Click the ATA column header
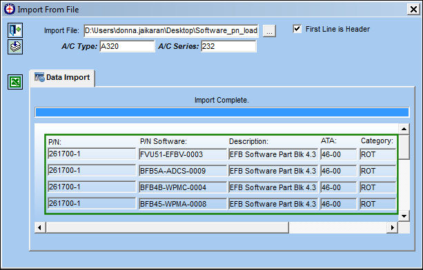423x270 pixels. pyautogui.click(x=328, y=141)
